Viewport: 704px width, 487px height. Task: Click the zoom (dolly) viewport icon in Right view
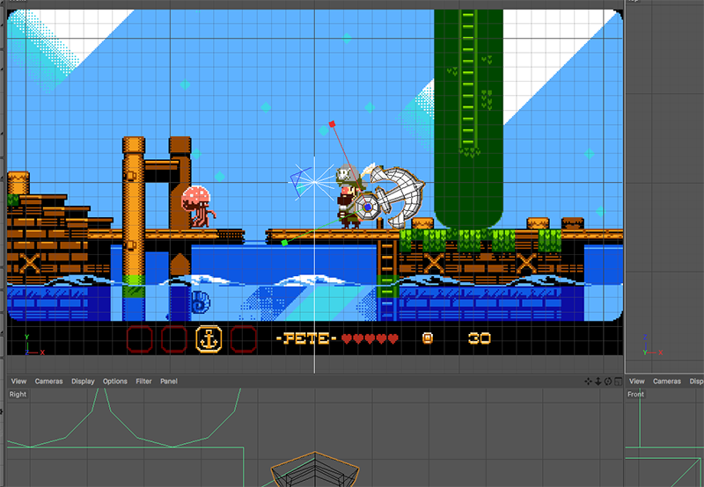598,382
